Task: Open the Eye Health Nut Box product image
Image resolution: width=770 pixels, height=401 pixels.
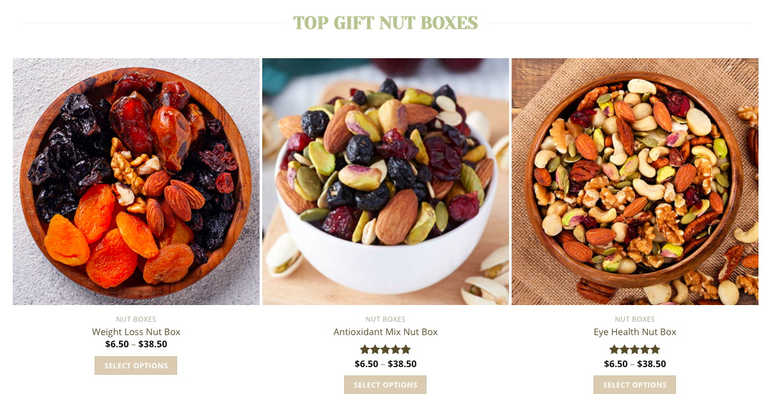Action: (635, 182)
